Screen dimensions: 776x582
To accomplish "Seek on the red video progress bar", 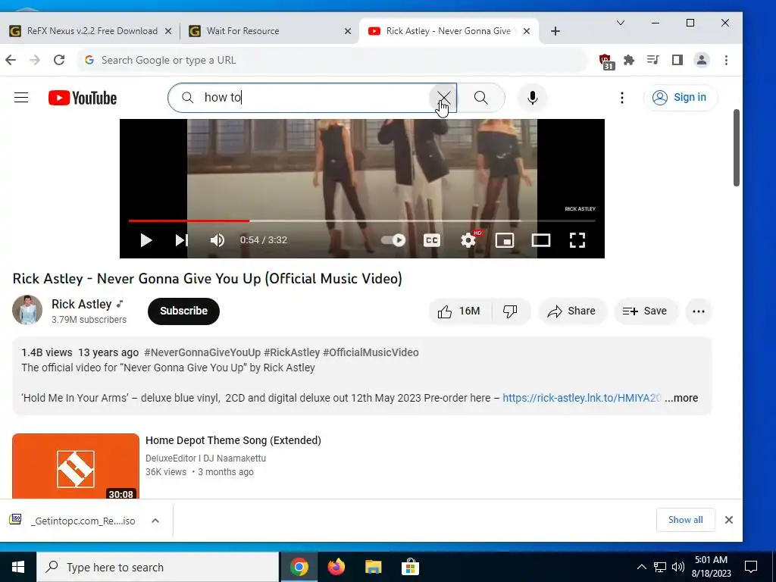I will tap(189, 221).
